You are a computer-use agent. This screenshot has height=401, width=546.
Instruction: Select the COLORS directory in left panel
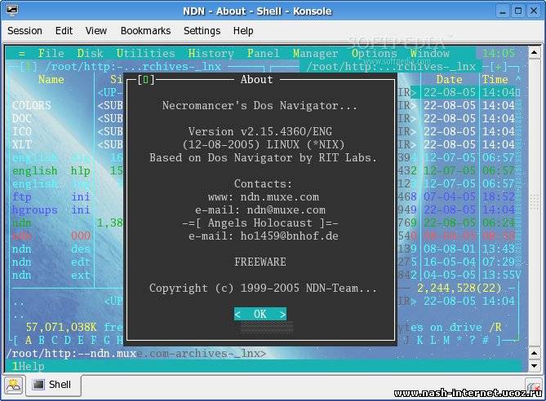32,105
